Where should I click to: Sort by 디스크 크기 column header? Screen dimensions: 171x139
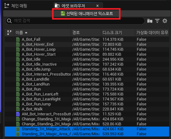(118, 33)
